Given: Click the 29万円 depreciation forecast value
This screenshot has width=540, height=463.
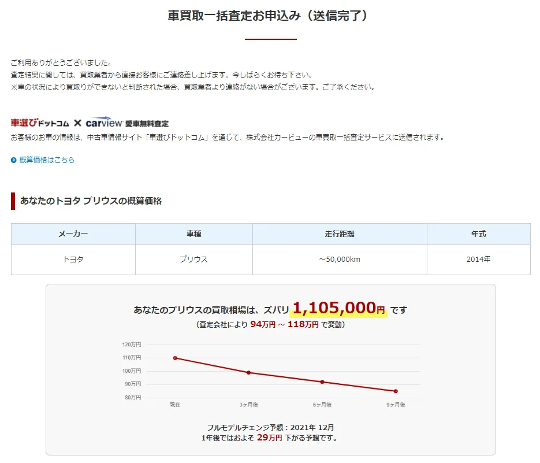Looking at the screenshot, I should 269,438.
